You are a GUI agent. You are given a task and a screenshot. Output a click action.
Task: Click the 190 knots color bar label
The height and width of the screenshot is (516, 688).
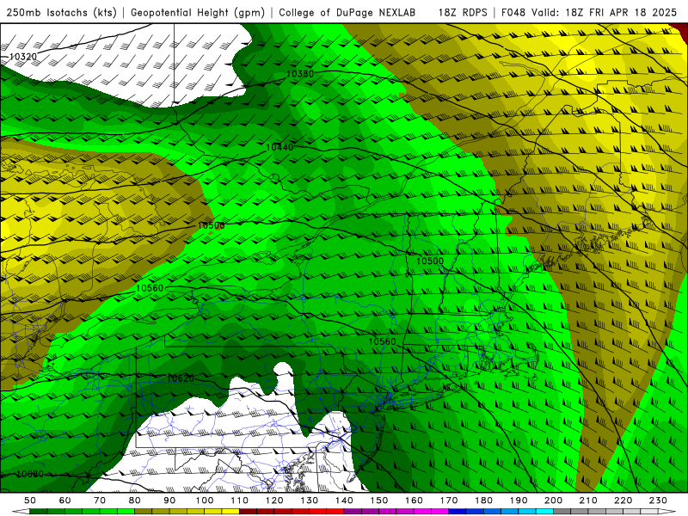click(x=519, y=501)
